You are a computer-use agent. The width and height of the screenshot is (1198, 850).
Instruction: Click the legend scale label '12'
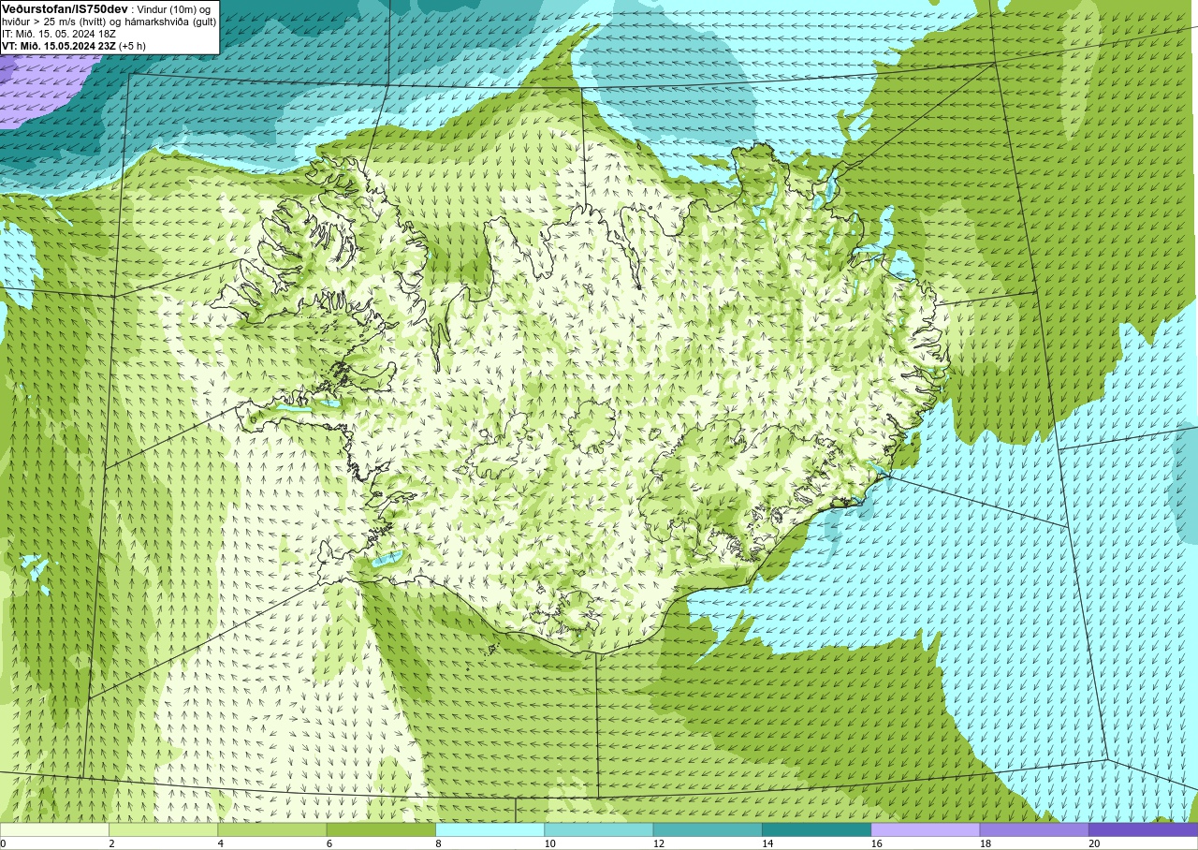pyautogui.click(x=659, y=843)
